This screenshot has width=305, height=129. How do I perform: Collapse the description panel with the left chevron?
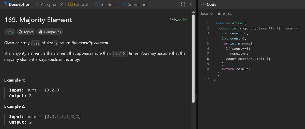(x=191, y=5)
